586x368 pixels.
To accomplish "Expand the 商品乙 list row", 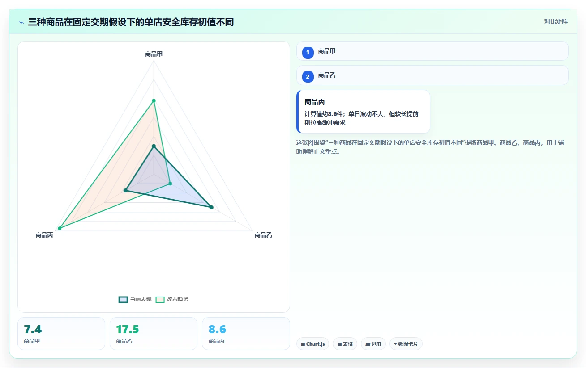I will pyautogui.click(x=432, y=75).
